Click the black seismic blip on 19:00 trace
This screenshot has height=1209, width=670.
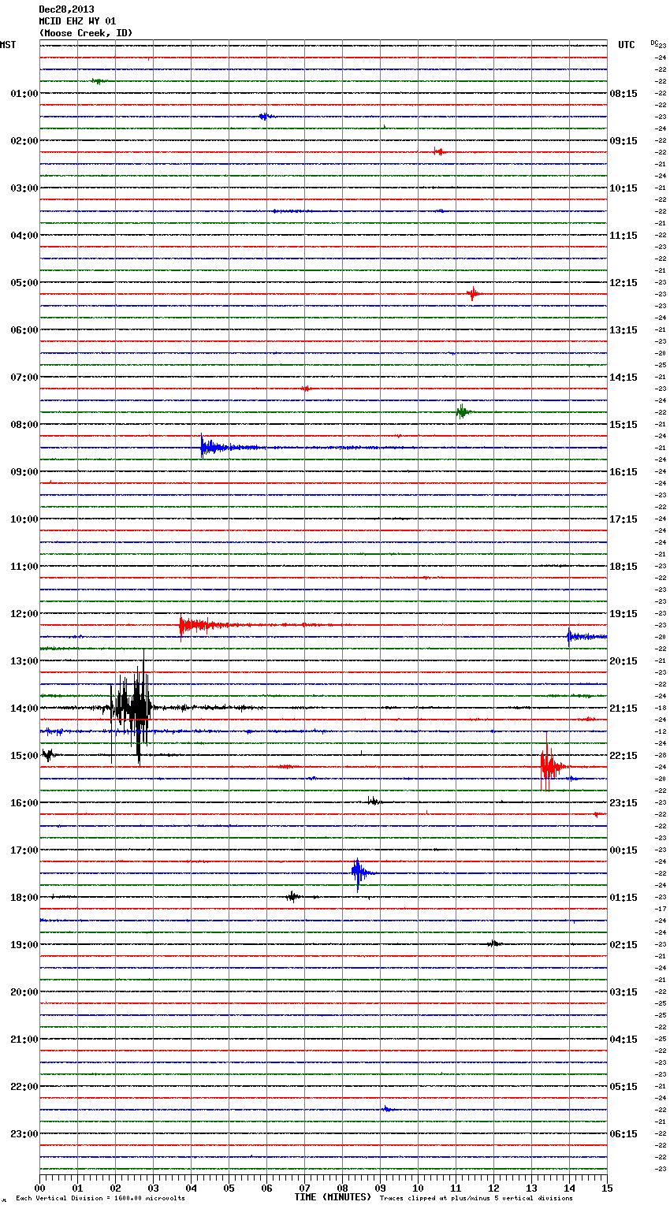tap(493, 943)
